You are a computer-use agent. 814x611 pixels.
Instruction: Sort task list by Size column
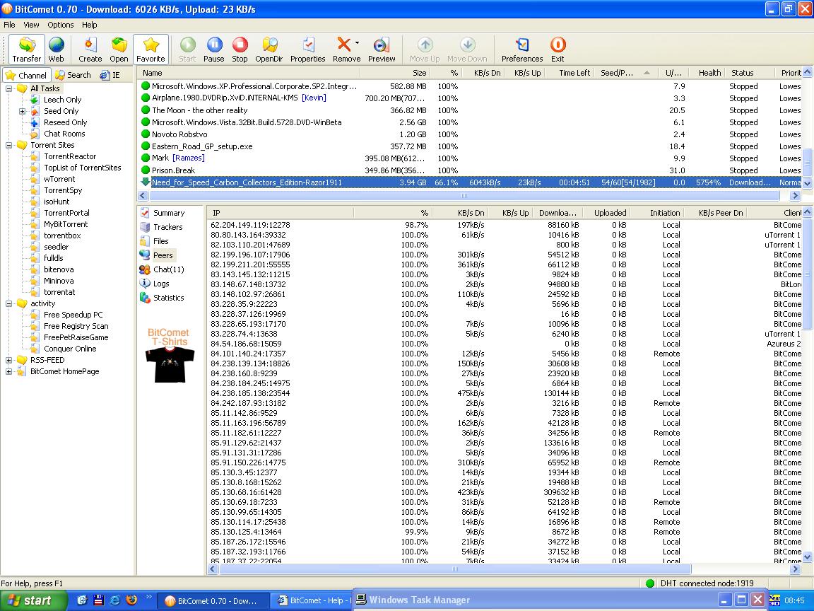pyautogui.click(x=396, y=73)
